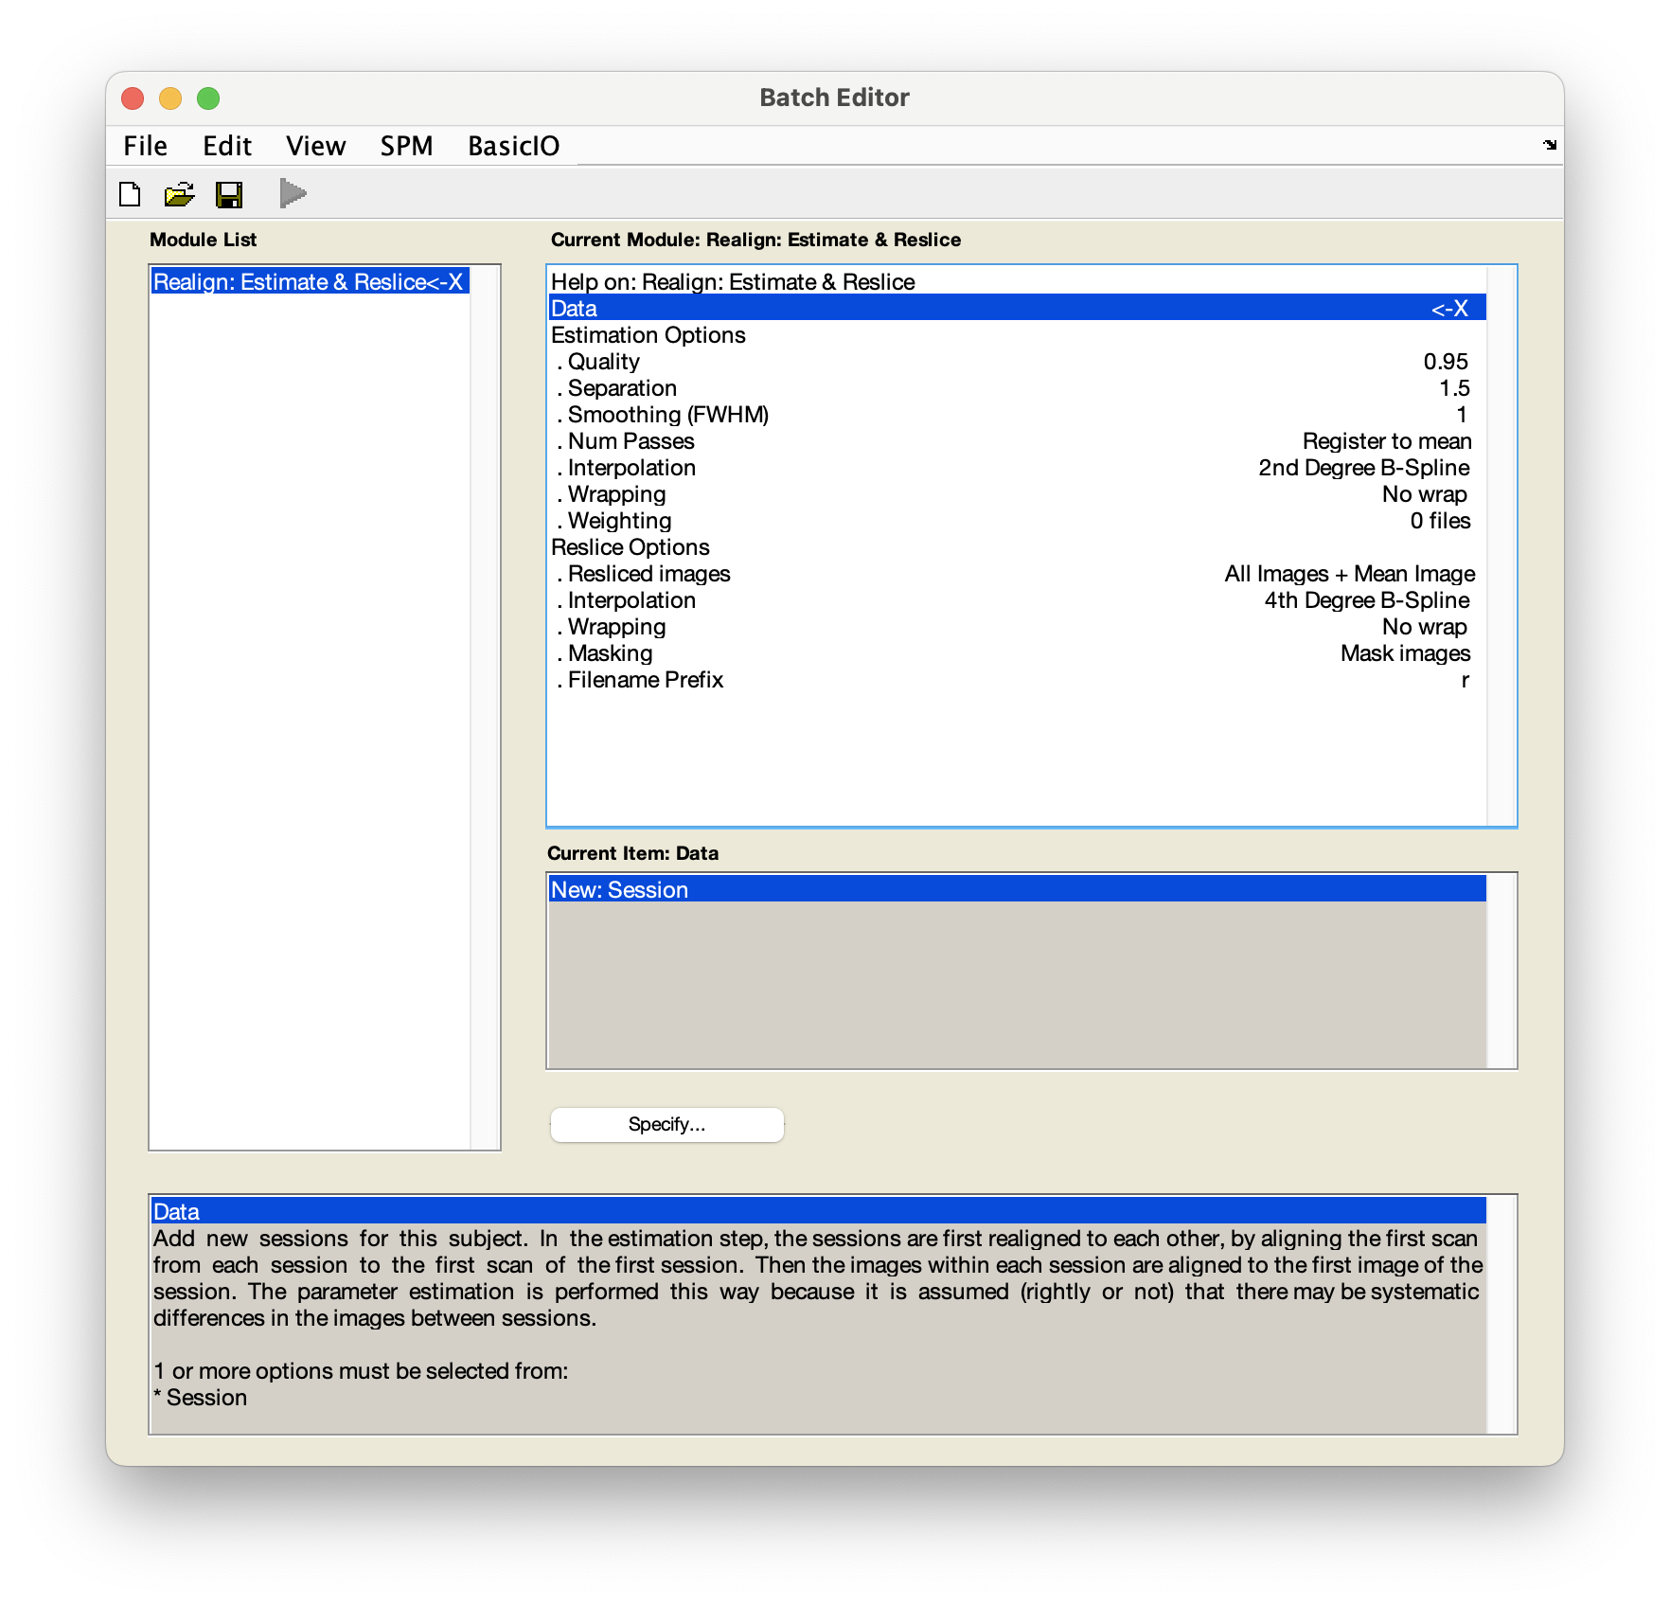Select the Reslice Options header row

tap(1018, 546)
